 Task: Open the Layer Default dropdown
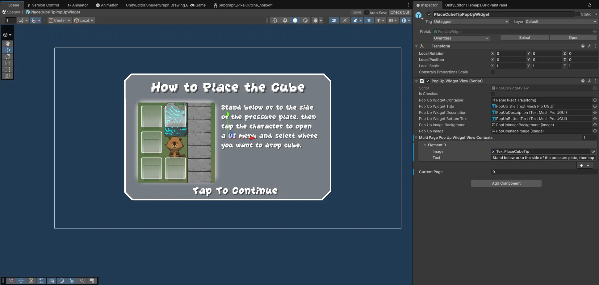point(560,22)
